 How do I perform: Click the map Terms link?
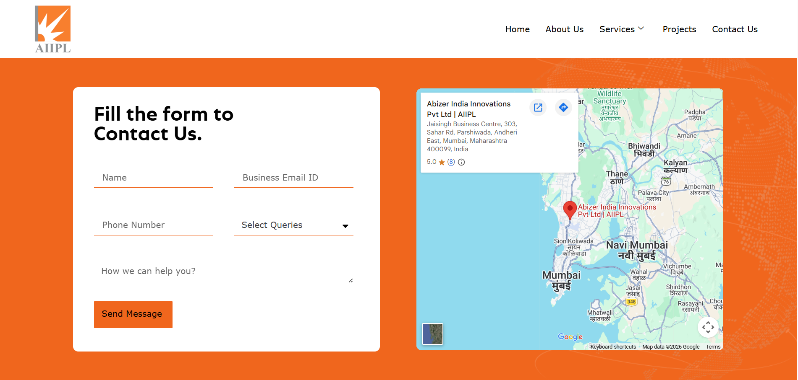pyautogui.click(x=713, y=347)
